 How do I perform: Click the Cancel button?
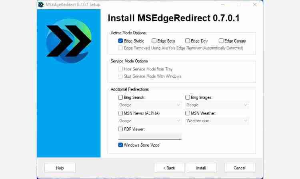240,168
